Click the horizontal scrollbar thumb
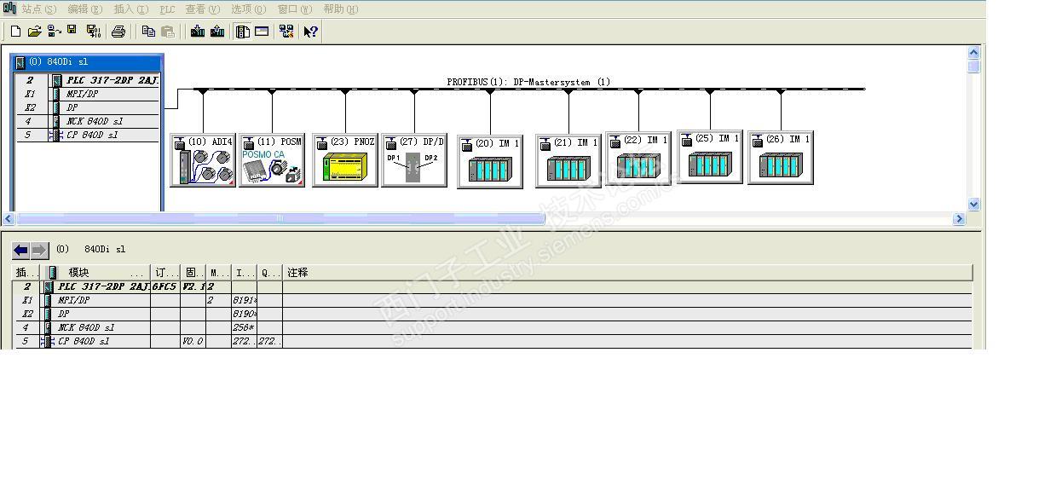 [280, 219]
